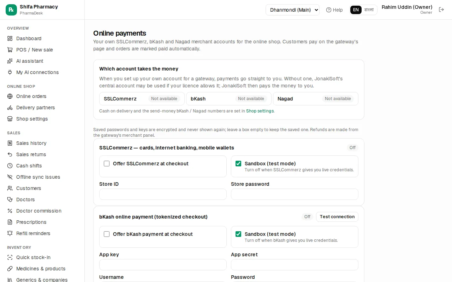
Task: Click the Cash shifts clock icon
Action: (x=10, y=166)
